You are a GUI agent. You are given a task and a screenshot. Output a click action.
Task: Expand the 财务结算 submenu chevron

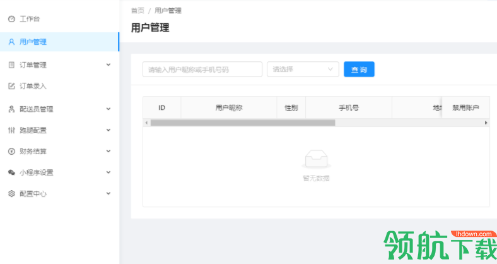pyautogui.click(x=108, y=151)
